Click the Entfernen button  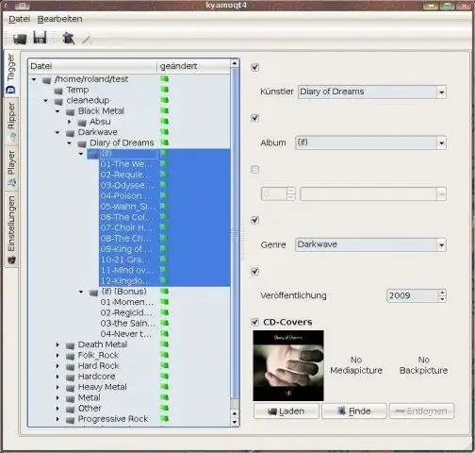pyautogui.click(x=421, y=411)
